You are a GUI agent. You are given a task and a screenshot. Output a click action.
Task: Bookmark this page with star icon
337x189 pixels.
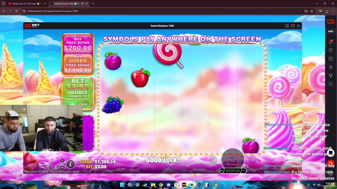312,11
